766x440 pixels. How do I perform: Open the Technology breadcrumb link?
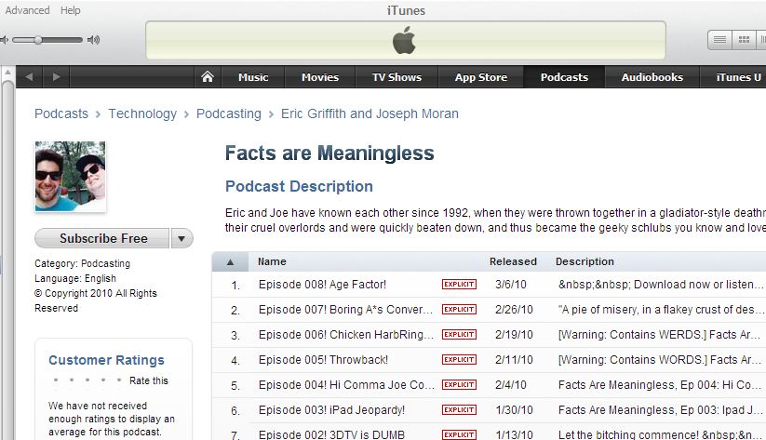142,113
